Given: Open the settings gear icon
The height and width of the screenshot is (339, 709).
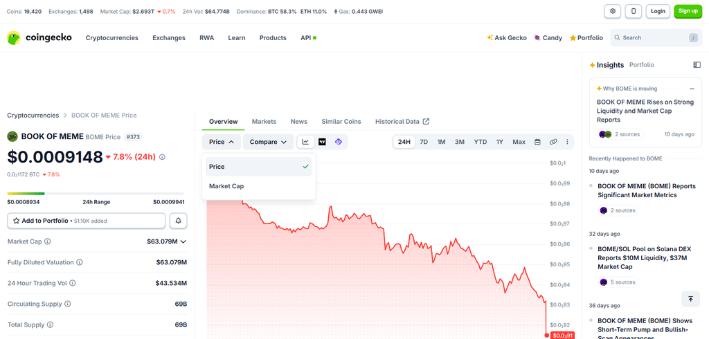Looking at the screenshot, I should [x=613, y=11].
